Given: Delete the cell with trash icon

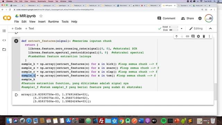Looking at the screenshot, I should pyautogui.click(x=204, y=36).
